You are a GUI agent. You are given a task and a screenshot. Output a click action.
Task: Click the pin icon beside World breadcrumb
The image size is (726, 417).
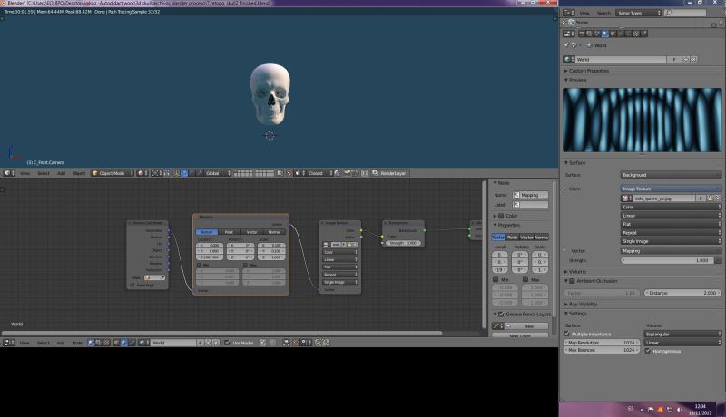point(565,45)
